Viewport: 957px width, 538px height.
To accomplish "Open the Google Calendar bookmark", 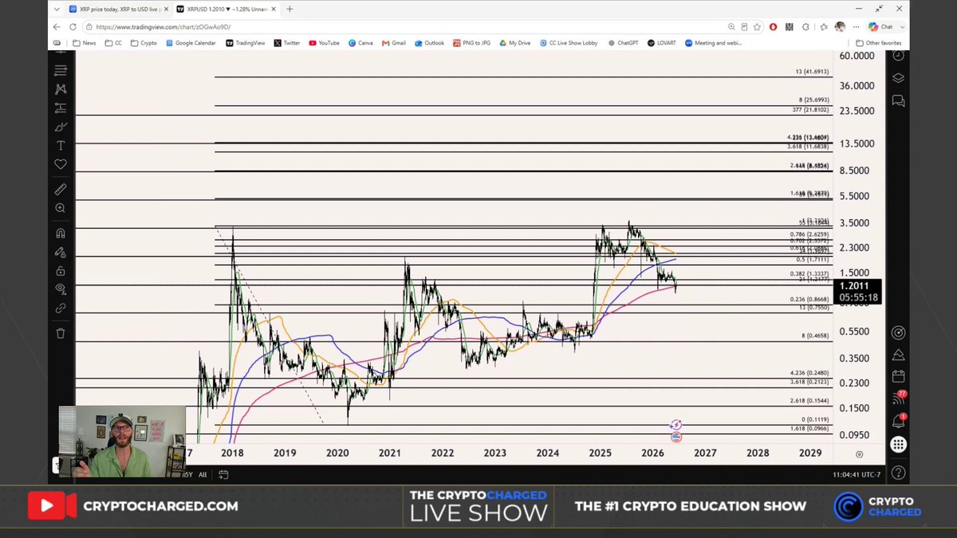I will pos(191,43).
